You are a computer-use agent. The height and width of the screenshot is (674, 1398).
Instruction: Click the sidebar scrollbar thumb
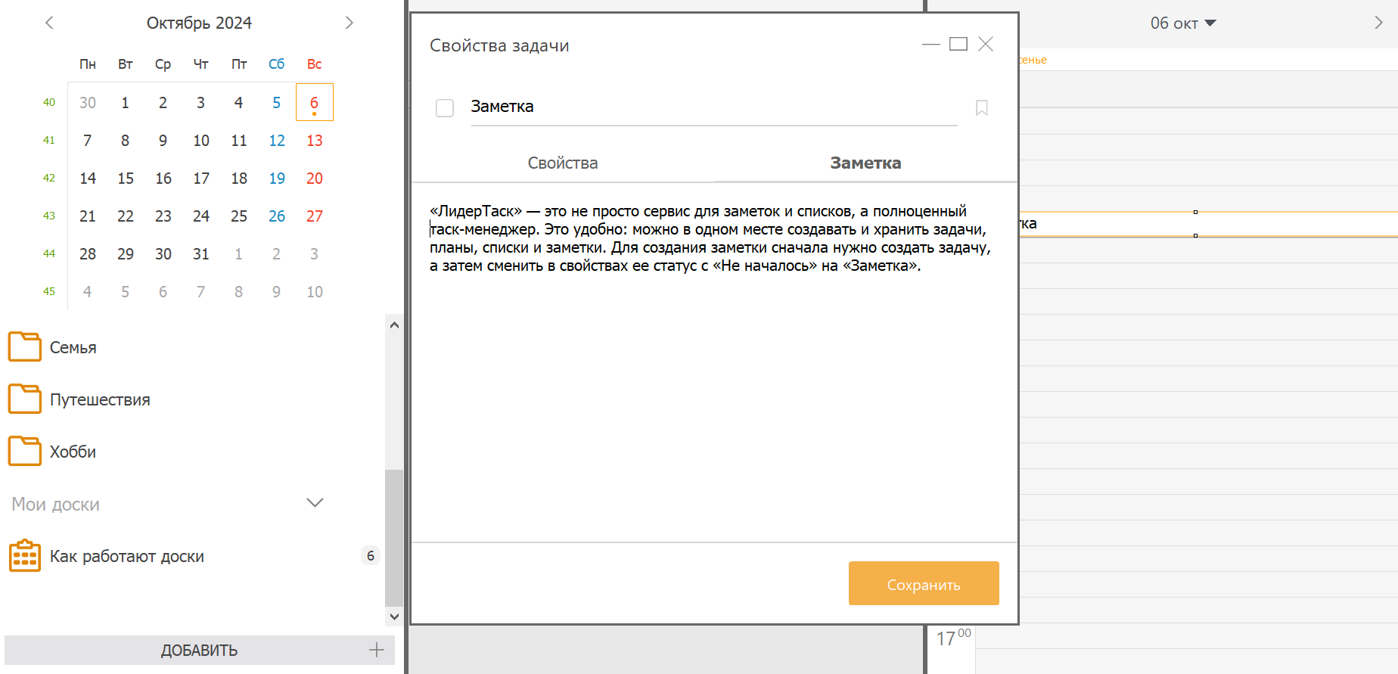pyautogui.click(x=393, y=538)
